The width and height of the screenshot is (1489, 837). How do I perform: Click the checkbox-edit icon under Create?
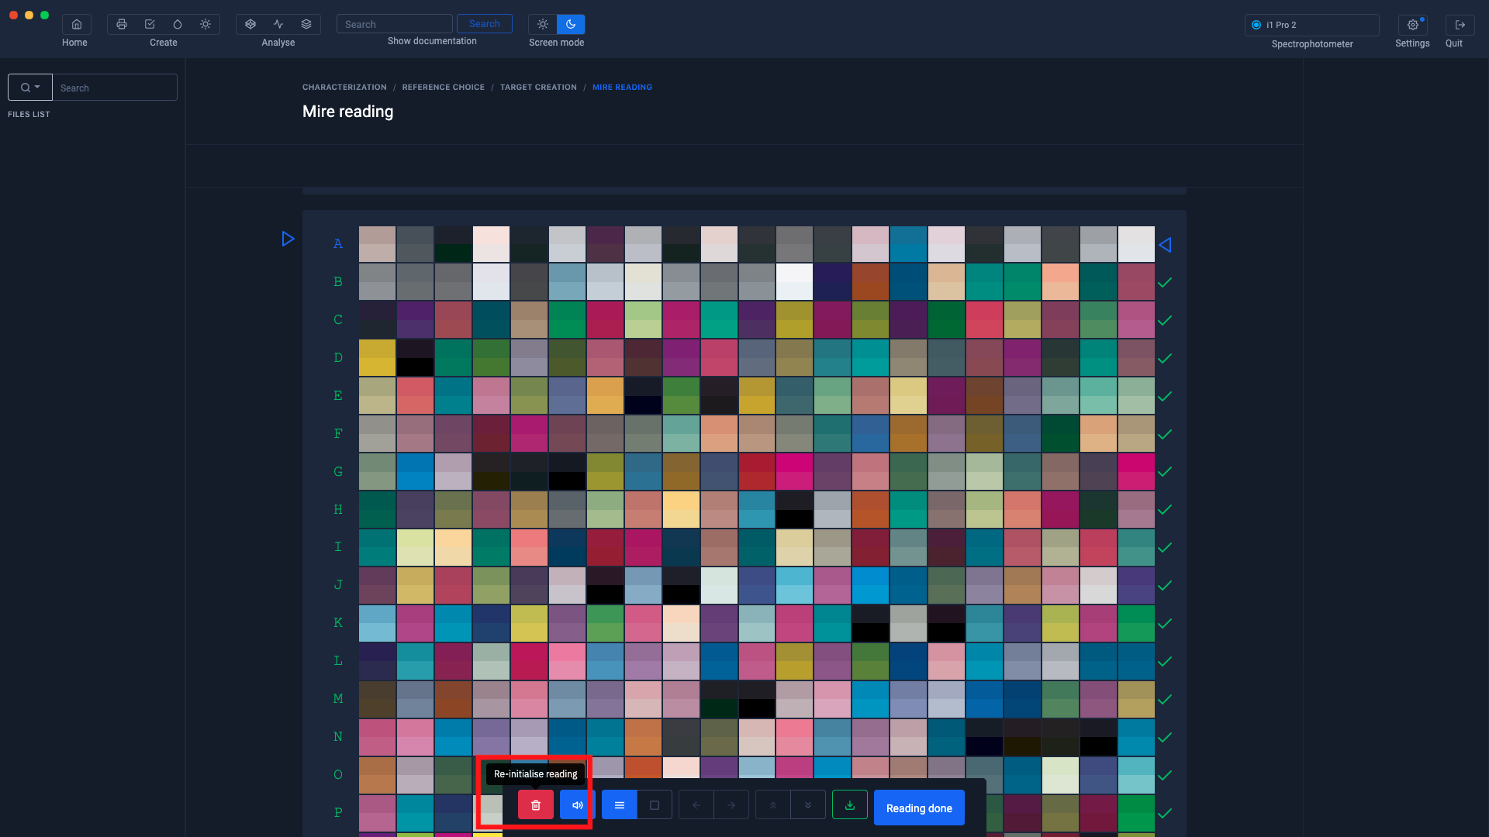(150, 24)
